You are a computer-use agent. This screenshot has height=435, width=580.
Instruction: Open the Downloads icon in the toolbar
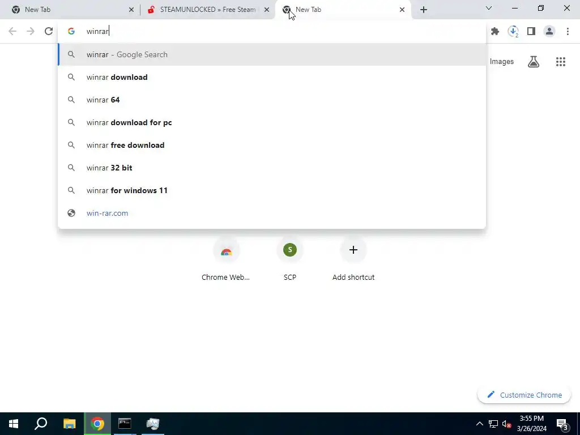(513, 32)
